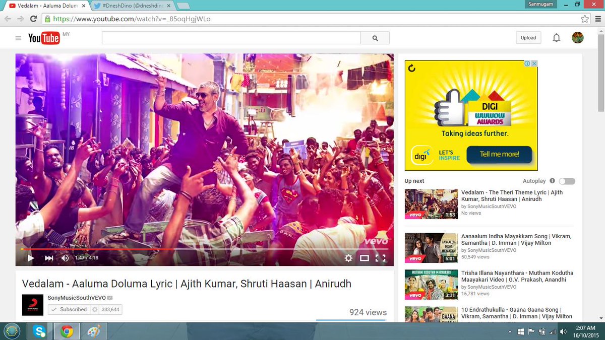Switch to theater mode

pos(365,258)
